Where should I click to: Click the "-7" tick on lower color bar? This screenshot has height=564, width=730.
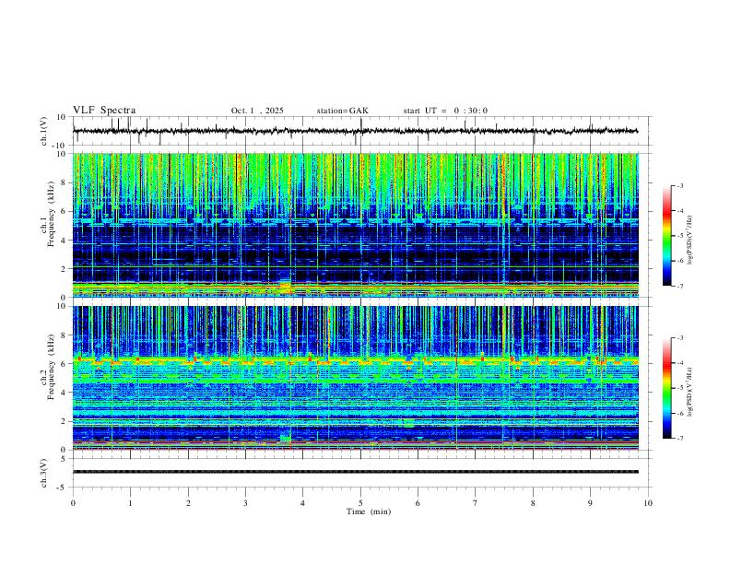680,439
